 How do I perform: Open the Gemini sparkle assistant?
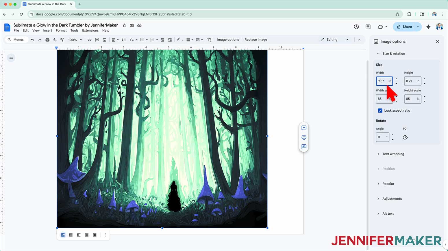[x=428, y=27]
